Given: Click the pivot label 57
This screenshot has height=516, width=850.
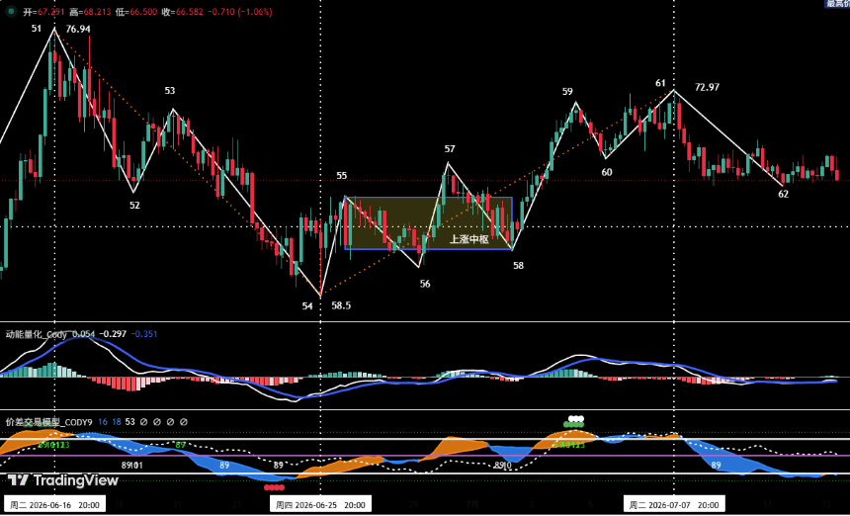Looking at the screenshot, I should pyautogui.click(x=450, y=149).
